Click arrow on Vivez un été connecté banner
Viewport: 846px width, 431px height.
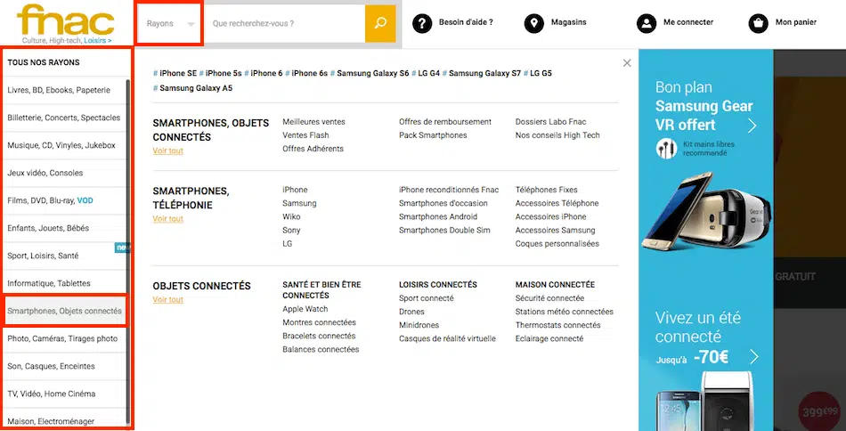click(x=753, y=357)
